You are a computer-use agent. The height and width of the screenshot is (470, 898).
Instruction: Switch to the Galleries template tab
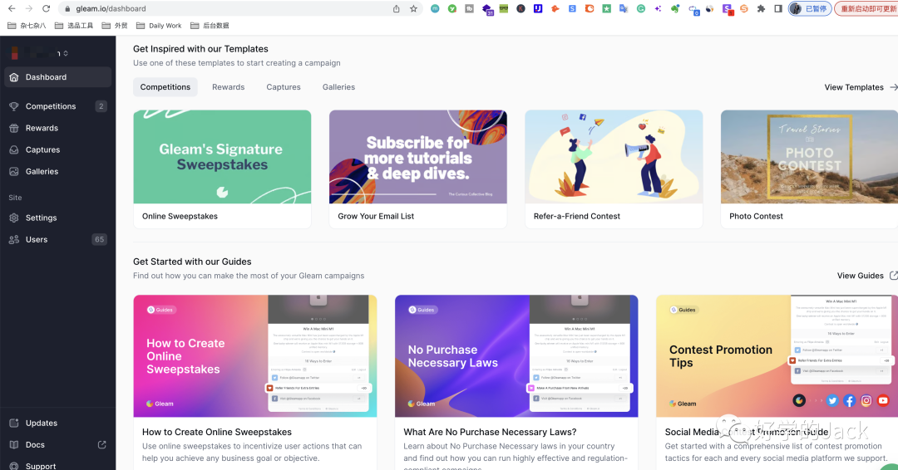click(338, 87)
